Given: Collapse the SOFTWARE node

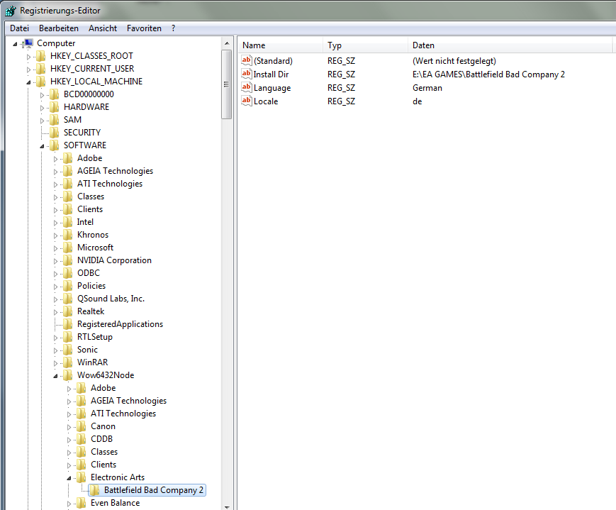Looking at the screenshot, I should [42, 146].
